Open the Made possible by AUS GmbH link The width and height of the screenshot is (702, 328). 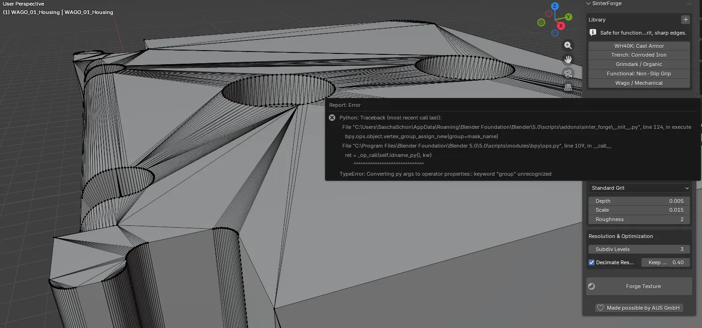(639, 308)
